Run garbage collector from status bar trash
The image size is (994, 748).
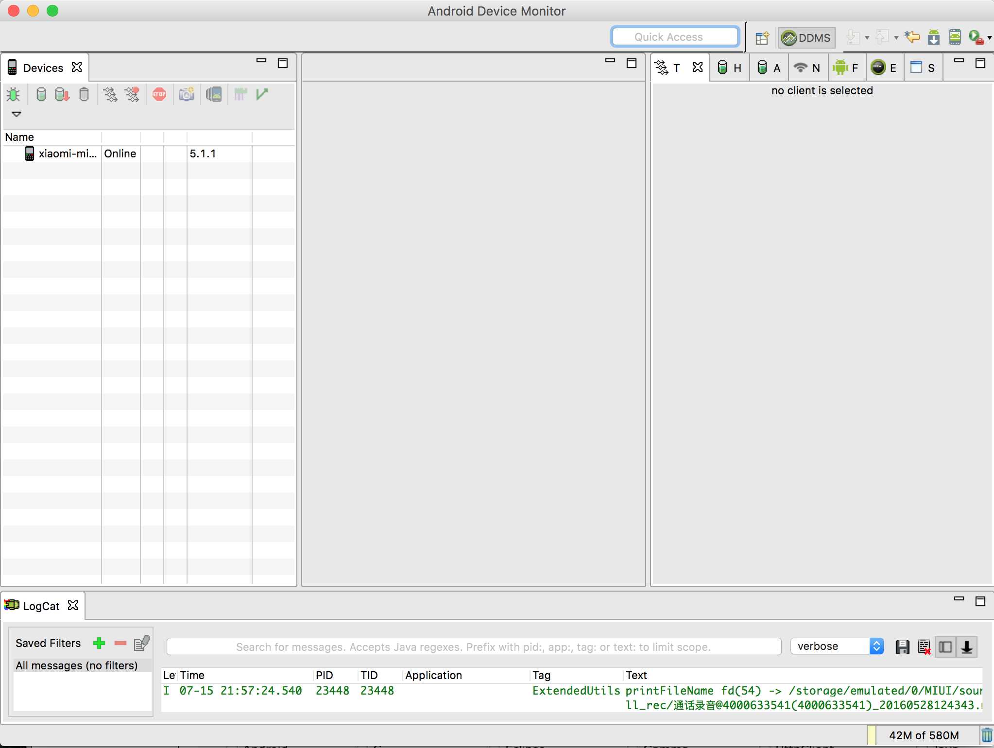click(x=987, y=735)
